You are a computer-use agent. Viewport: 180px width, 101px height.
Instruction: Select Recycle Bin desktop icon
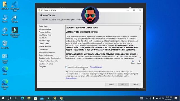coord(5,45)
